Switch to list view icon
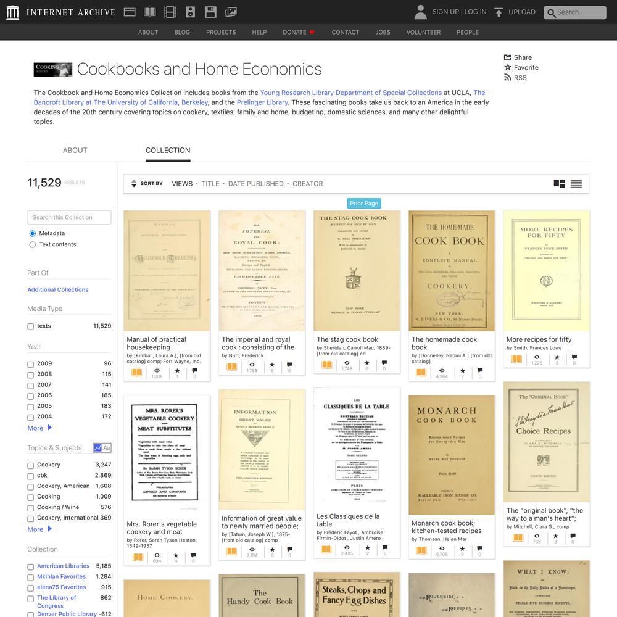 click(x=576, y=183)
